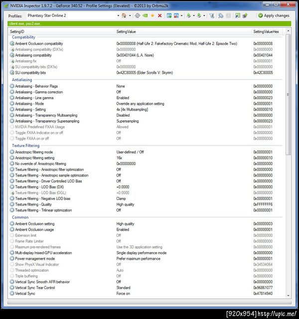The height and width of the screenshot is (319, 299).
Task: Open dropdown arrow next to home icon
Action: [130, 15]
